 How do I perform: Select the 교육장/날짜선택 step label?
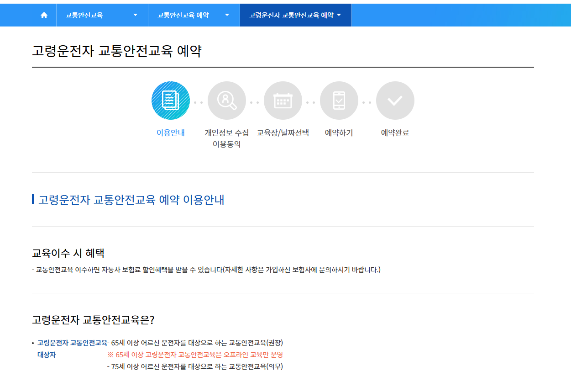coord(283,133)
